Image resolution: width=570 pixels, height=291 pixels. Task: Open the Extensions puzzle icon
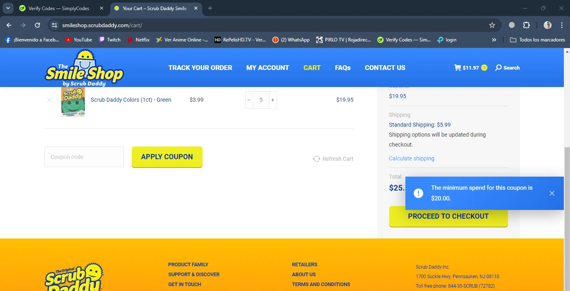(x=526, y=25)
